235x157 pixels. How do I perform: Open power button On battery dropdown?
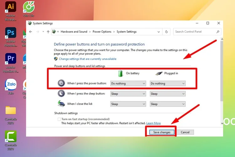point(128,84)
